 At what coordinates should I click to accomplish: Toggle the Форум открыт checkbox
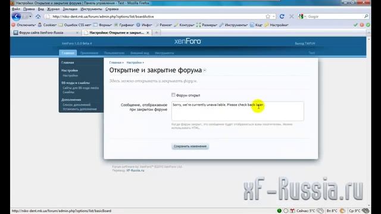click(173, 95)
